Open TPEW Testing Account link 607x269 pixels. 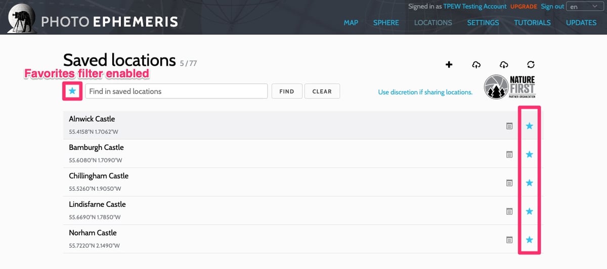click(475, 7)
